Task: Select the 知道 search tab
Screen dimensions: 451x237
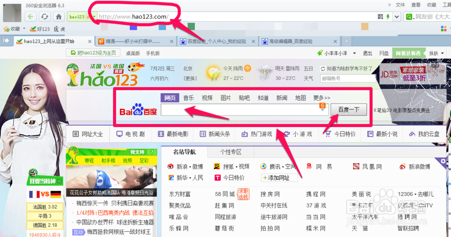Action: (x=263, y=98)
